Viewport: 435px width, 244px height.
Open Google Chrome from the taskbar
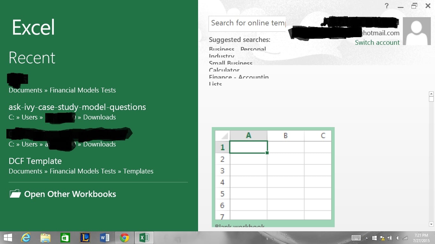[x=125, y=238]
